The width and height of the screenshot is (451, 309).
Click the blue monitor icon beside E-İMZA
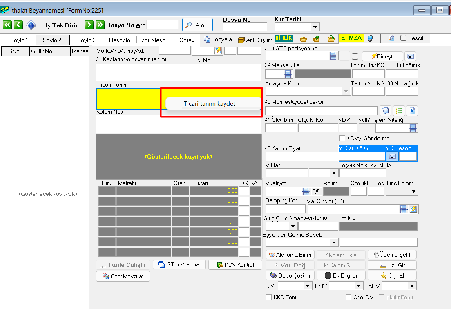[x=370, y=38]
